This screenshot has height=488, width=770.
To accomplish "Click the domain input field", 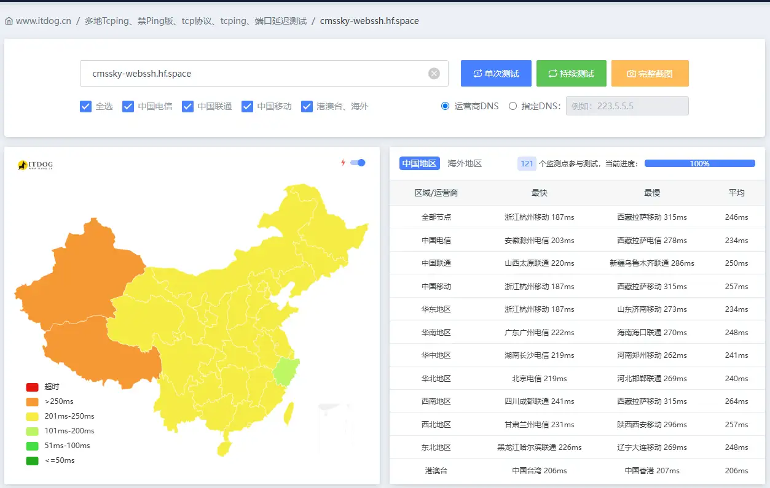I will [x=264, y=74].
